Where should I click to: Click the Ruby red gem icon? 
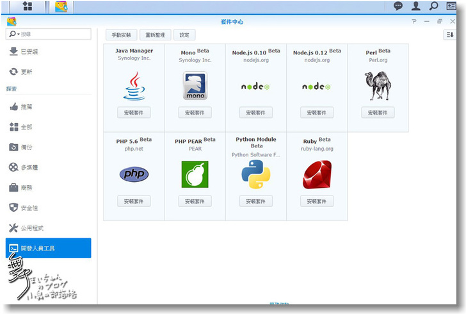pyautogui.click(x=317, y=174)
